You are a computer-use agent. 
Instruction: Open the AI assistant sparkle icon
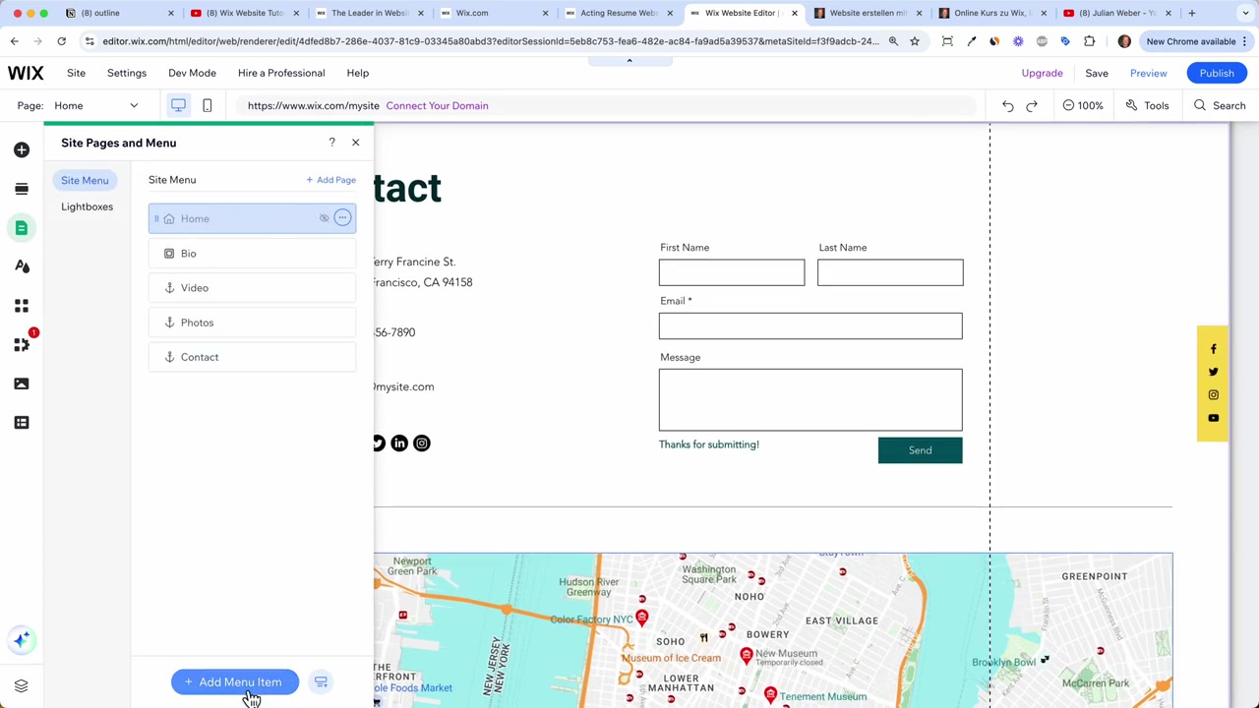tap(22, 640)
